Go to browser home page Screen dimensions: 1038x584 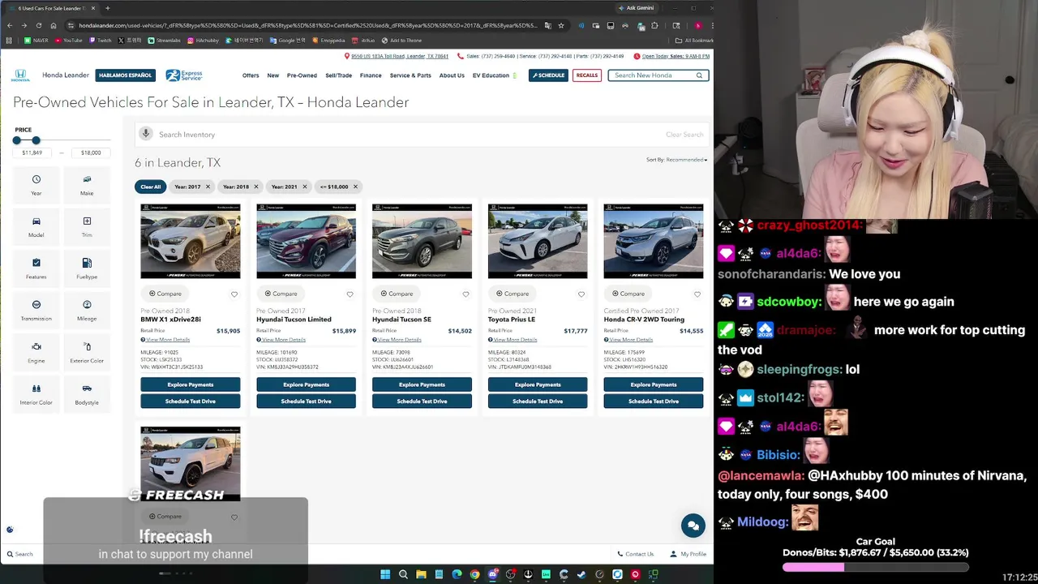point(53,25)
